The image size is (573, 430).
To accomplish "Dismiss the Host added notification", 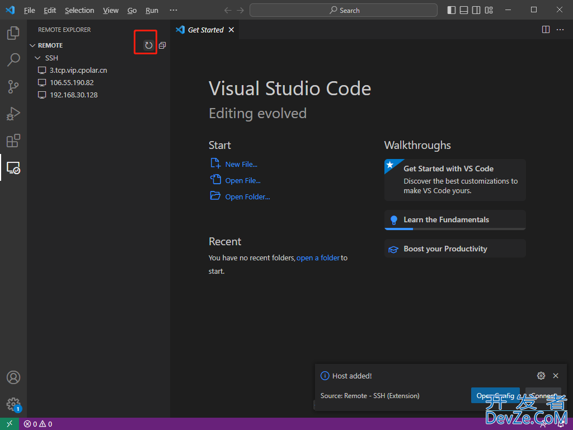I will (556, 376).
